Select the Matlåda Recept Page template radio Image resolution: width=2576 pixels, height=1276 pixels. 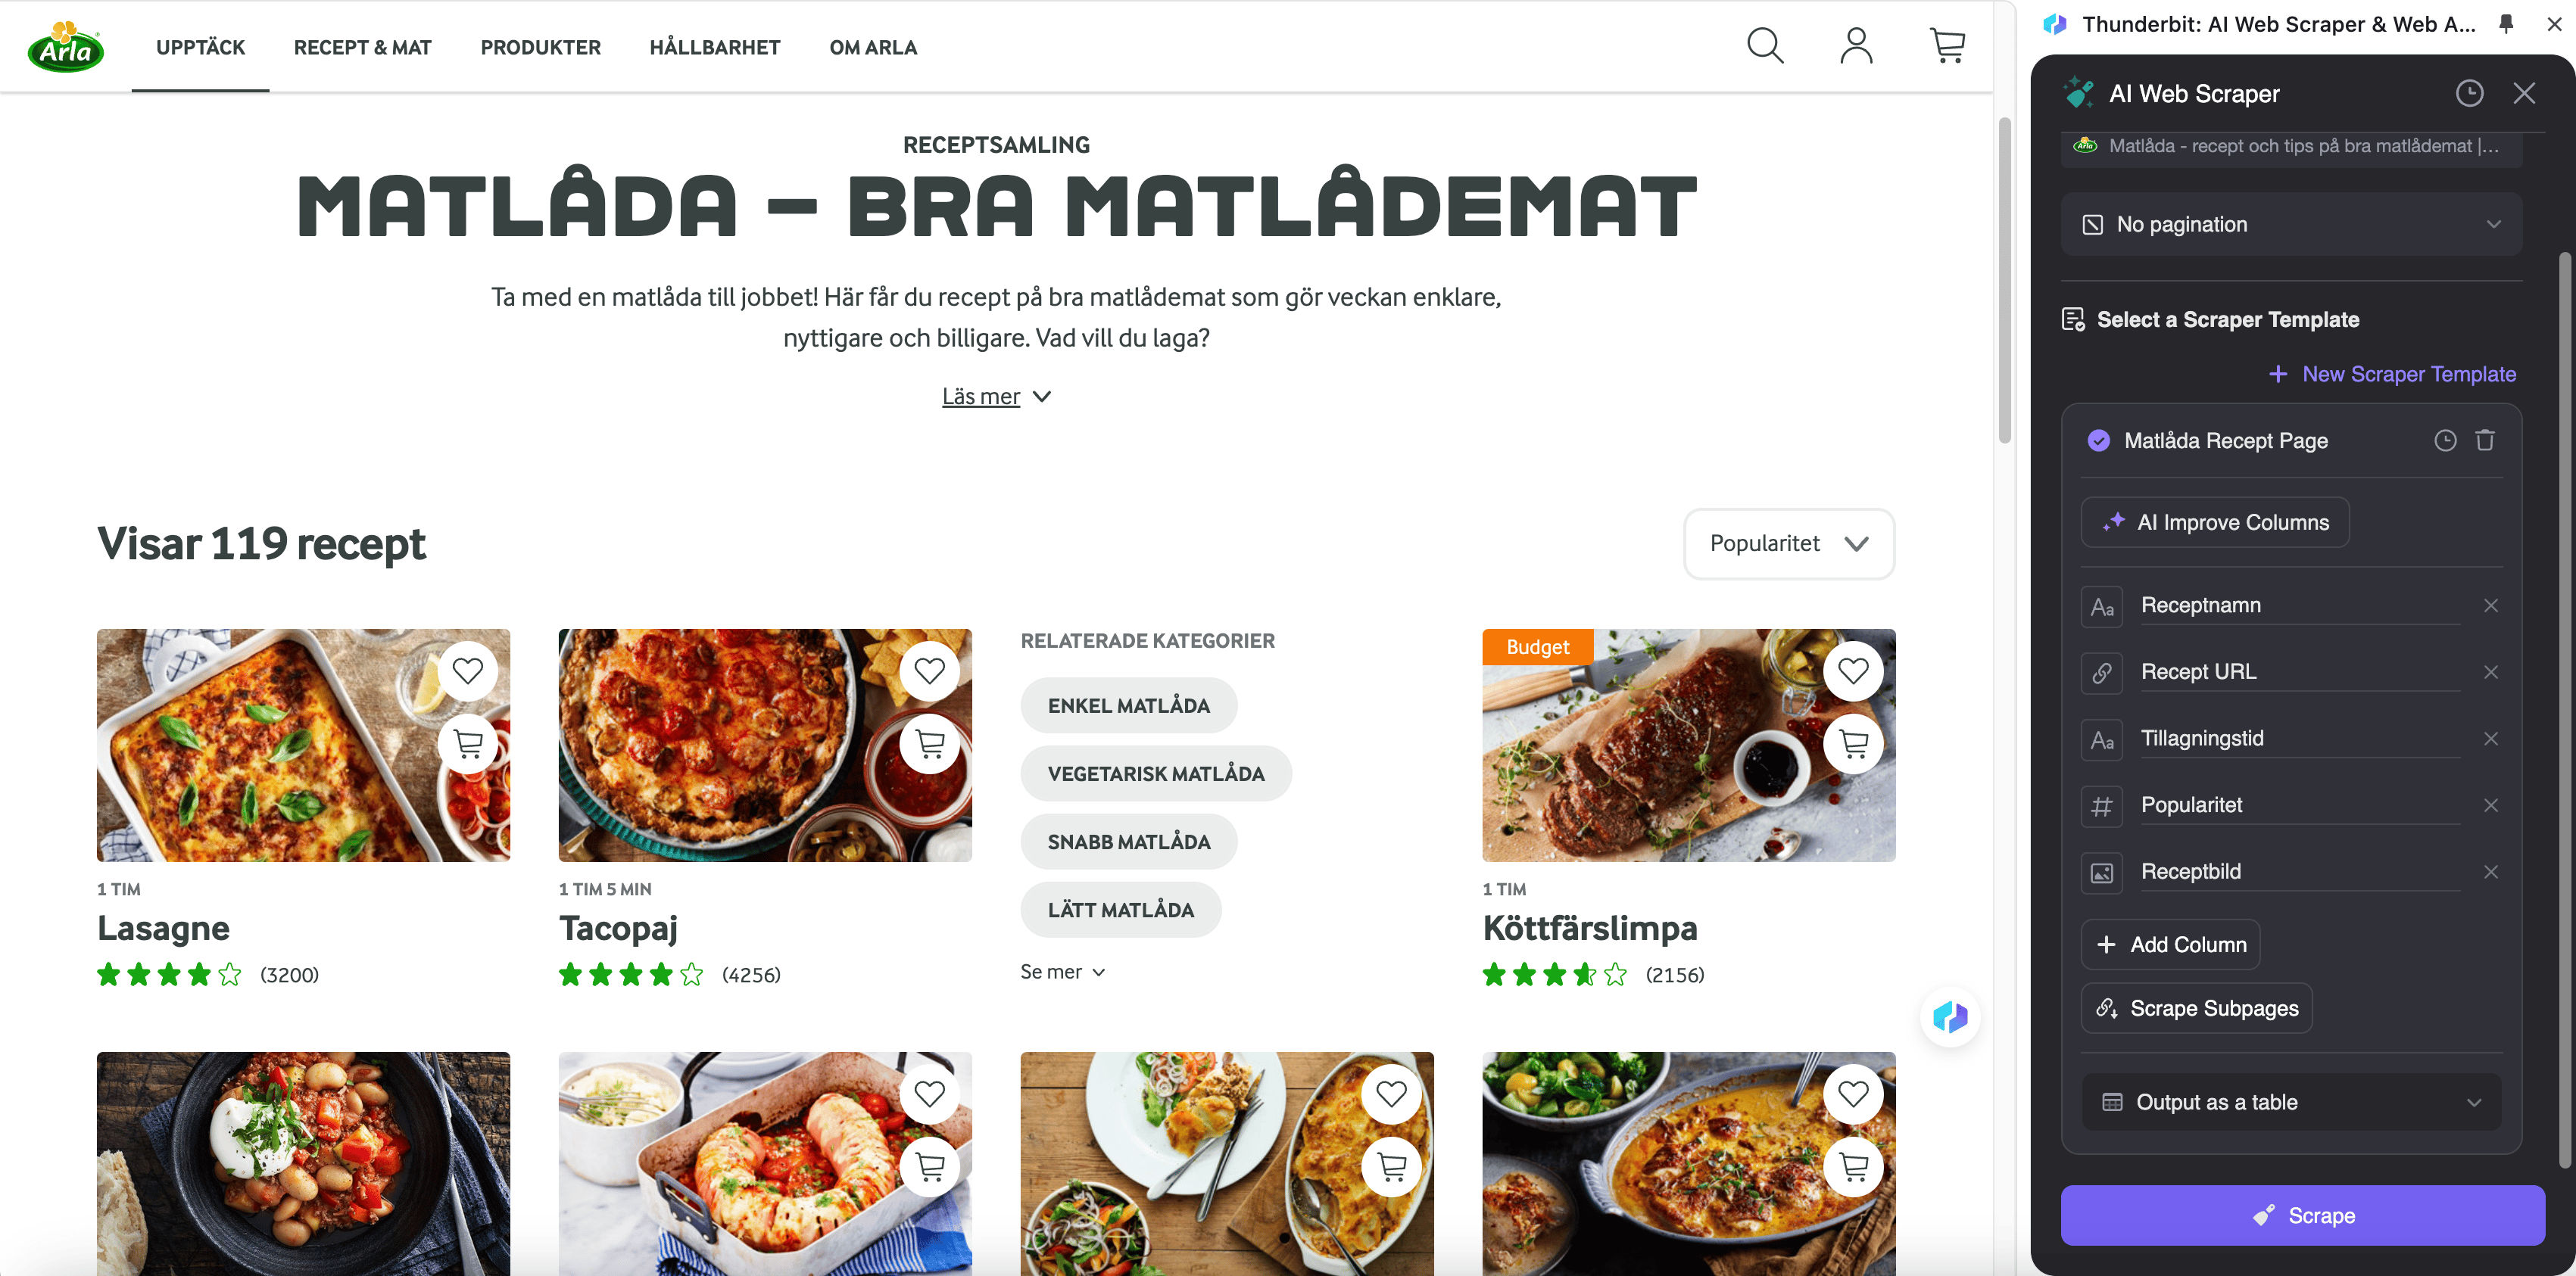click(2099, 440)
